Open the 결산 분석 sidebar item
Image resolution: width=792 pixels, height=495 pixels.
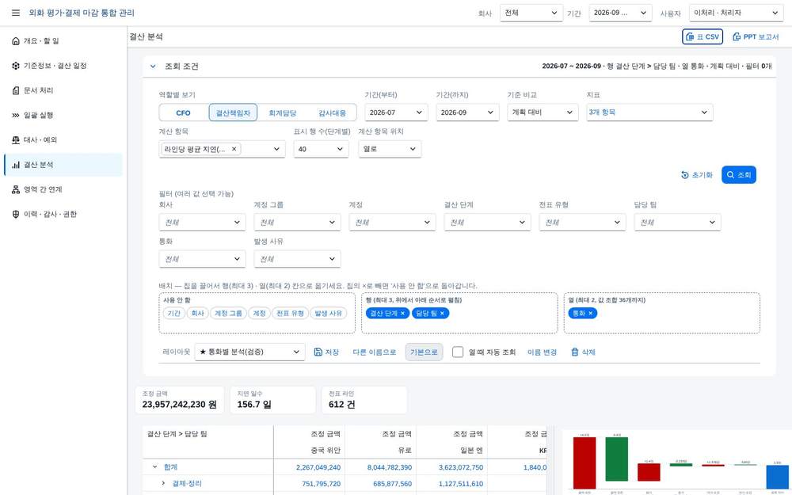(x=63, y=165)
